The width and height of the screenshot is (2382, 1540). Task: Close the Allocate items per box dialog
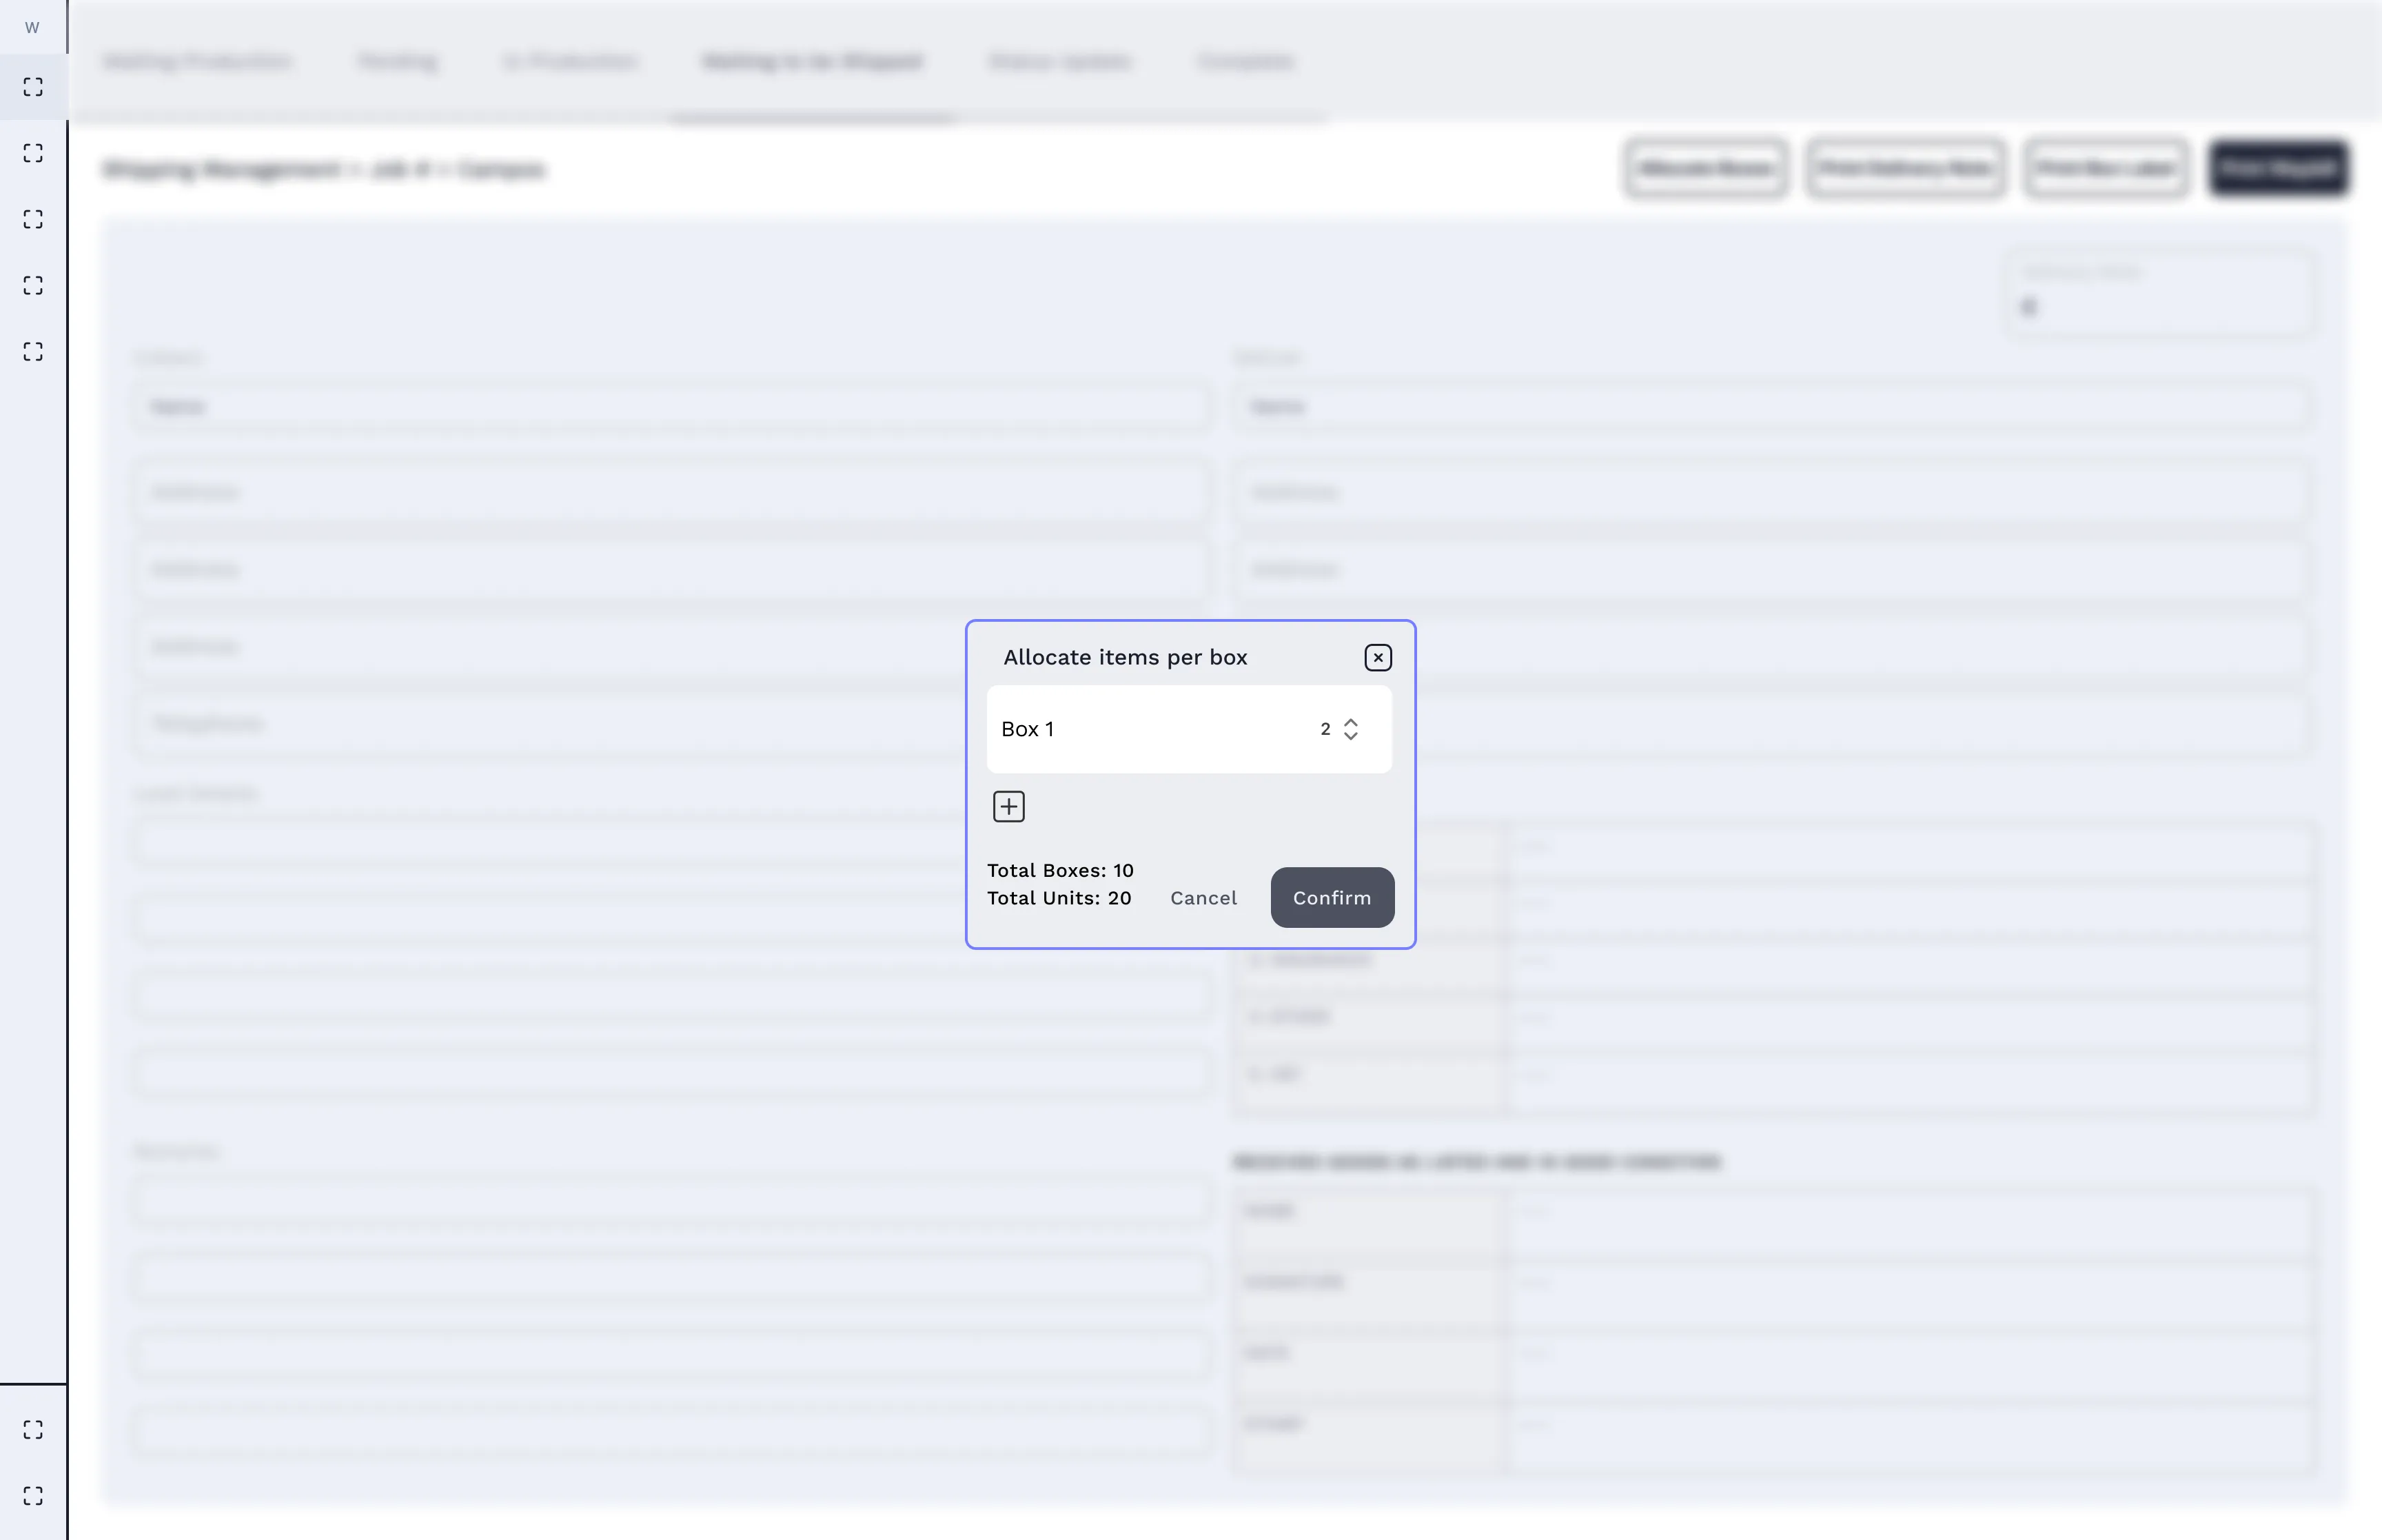(x=1377, y=657)
